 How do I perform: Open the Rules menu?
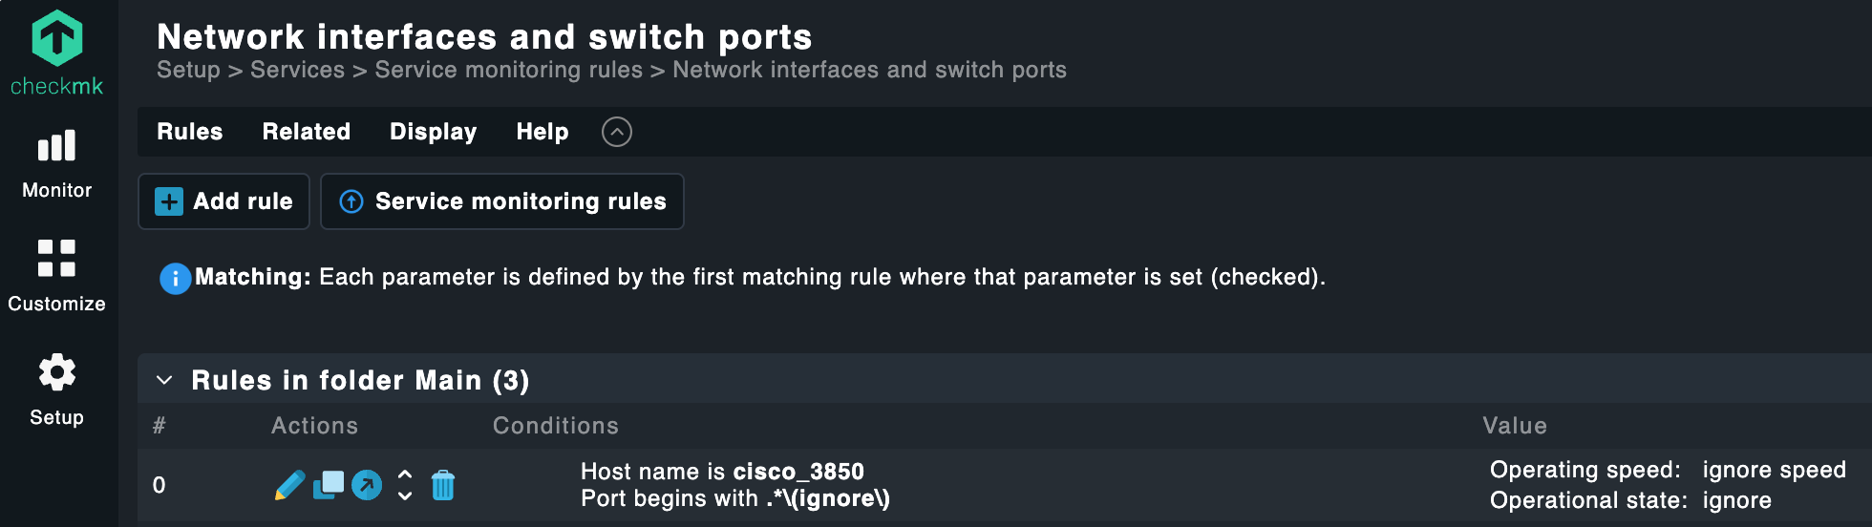coord(189,132)
